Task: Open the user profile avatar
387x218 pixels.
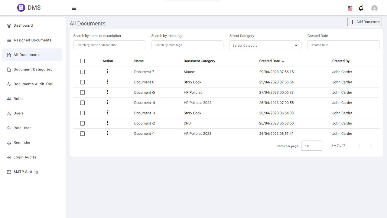Action: (374, 8)
